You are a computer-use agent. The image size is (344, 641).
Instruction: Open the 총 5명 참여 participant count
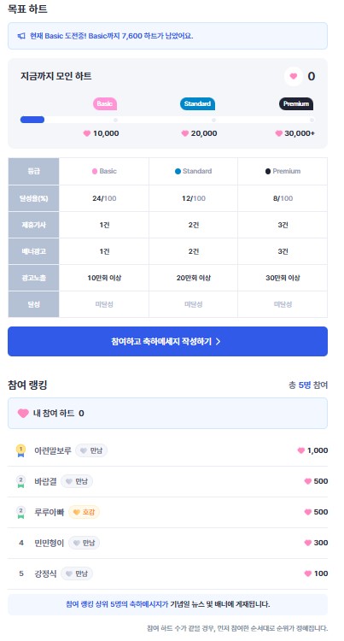coord(308,385)
